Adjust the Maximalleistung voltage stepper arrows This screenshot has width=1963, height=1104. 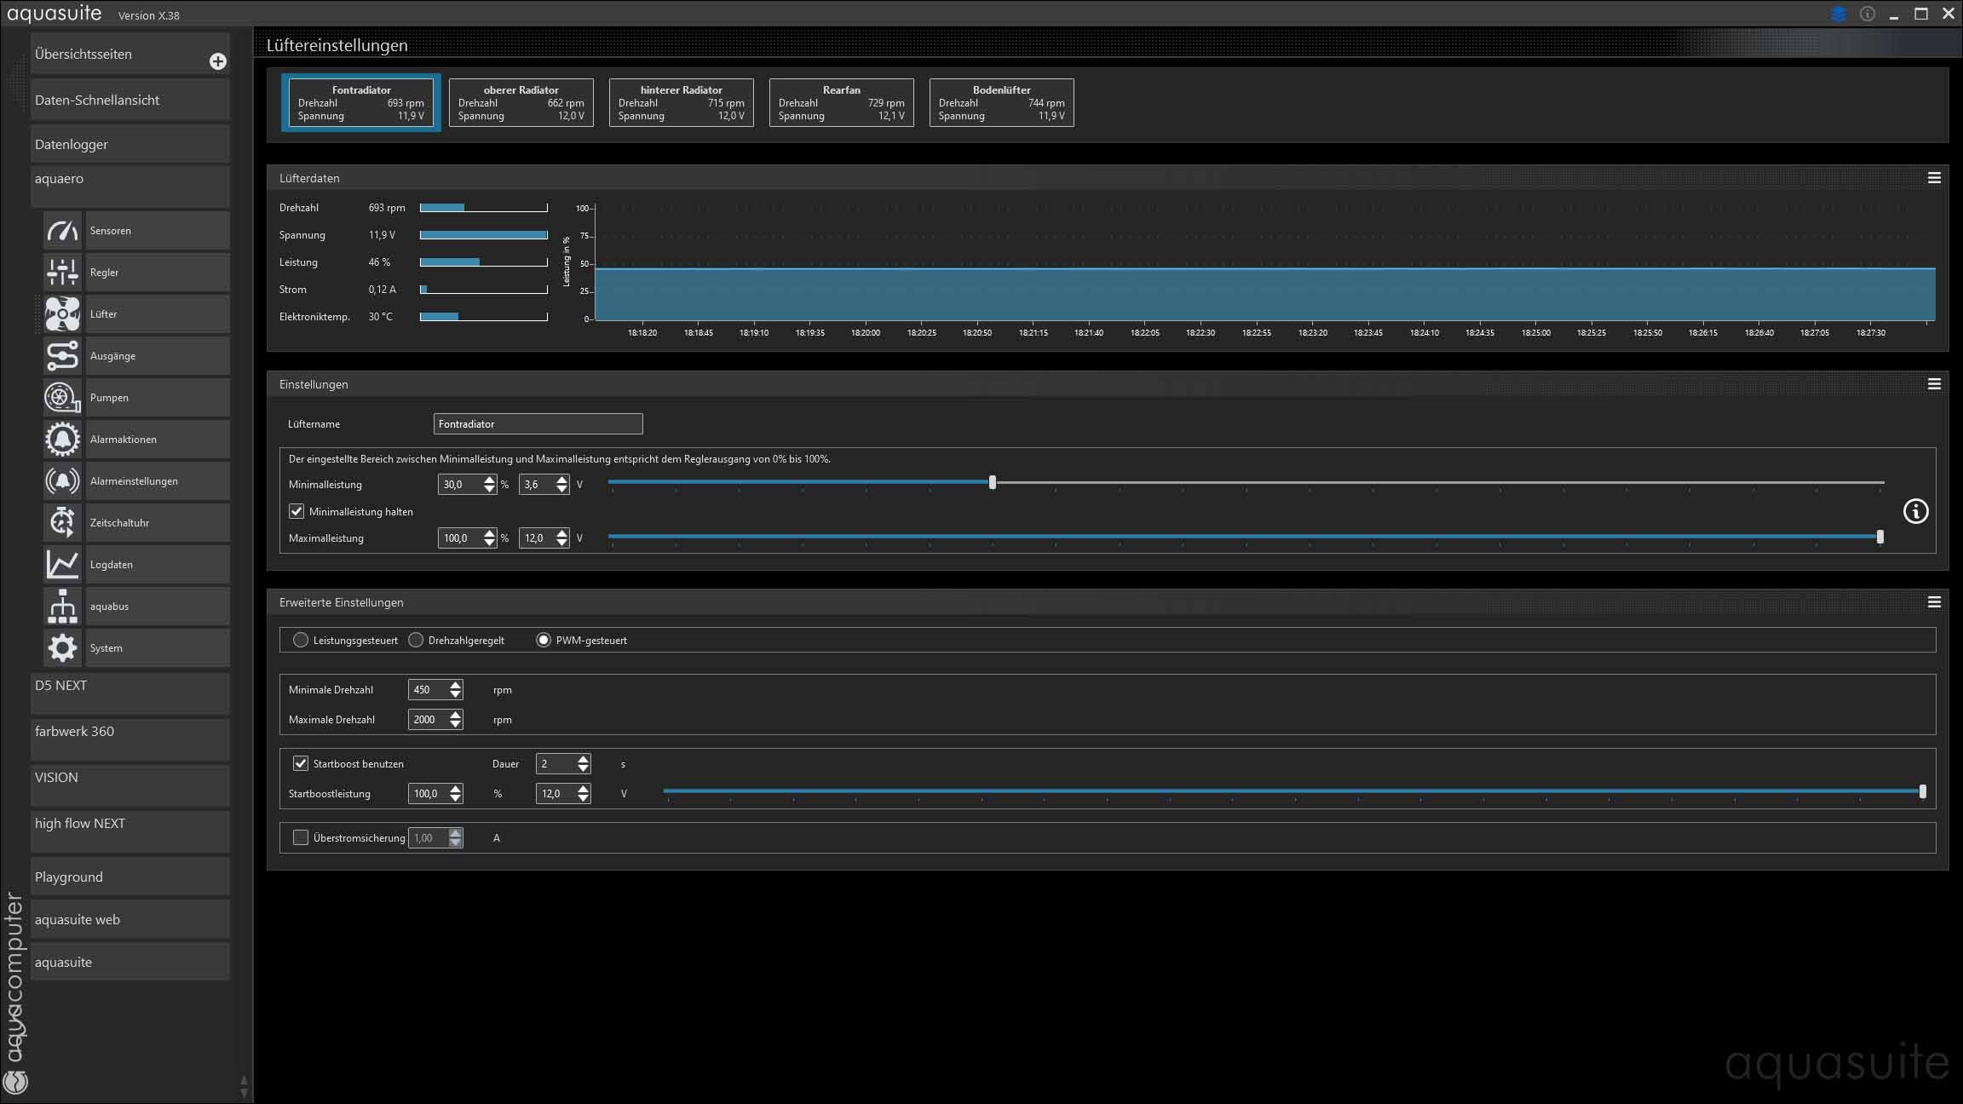(x=561, y=538)
